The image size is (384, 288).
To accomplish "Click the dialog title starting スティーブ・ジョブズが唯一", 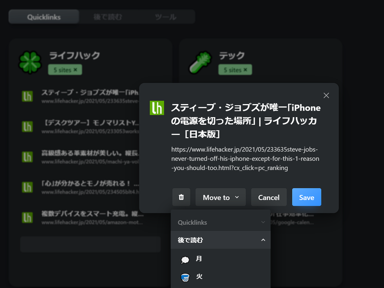I will pyautogui.click(x=246, y=121).
